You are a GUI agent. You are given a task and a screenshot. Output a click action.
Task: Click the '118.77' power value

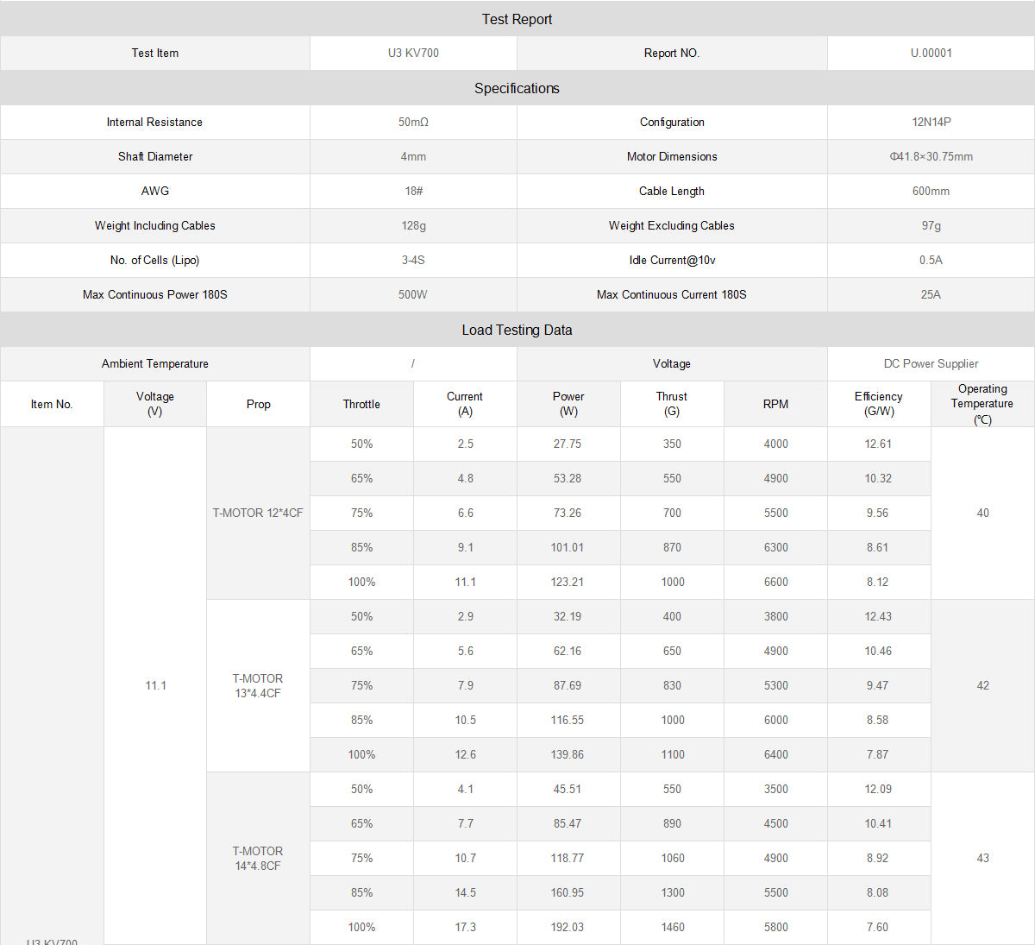pyautogui.click(x=568, y=858)
